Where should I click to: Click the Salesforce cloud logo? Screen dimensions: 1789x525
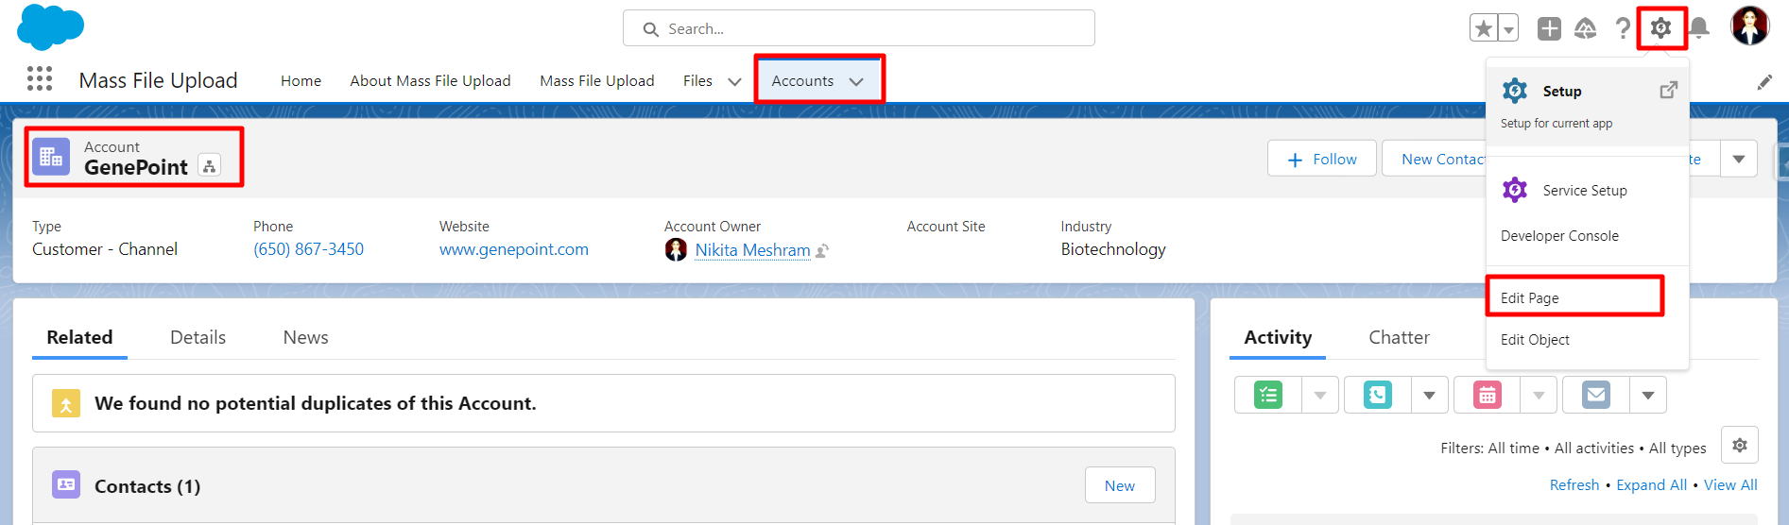tap(50, 27)
